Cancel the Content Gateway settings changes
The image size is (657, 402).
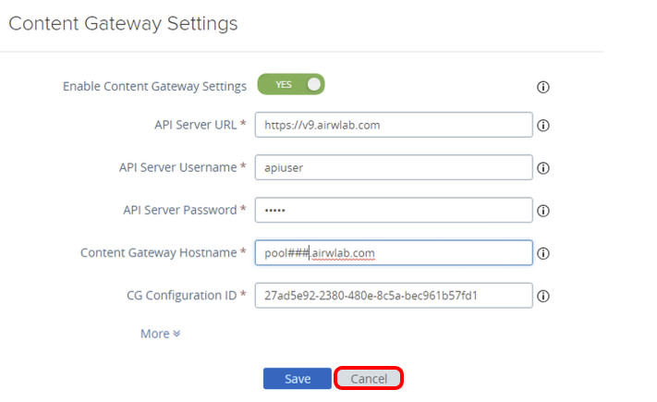369,379
